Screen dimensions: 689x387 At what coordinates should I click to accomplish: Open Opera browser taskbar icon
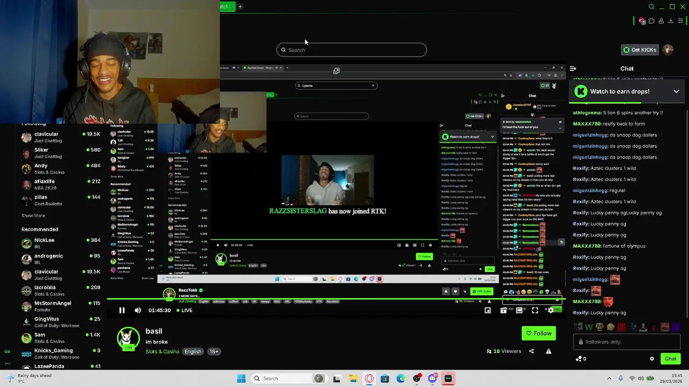(x=369, y=378)
